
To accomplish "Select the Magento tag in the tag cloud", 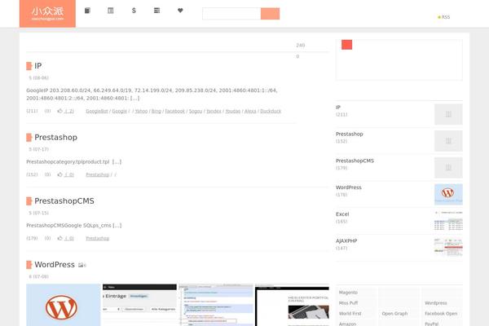I will click(348, 293).
